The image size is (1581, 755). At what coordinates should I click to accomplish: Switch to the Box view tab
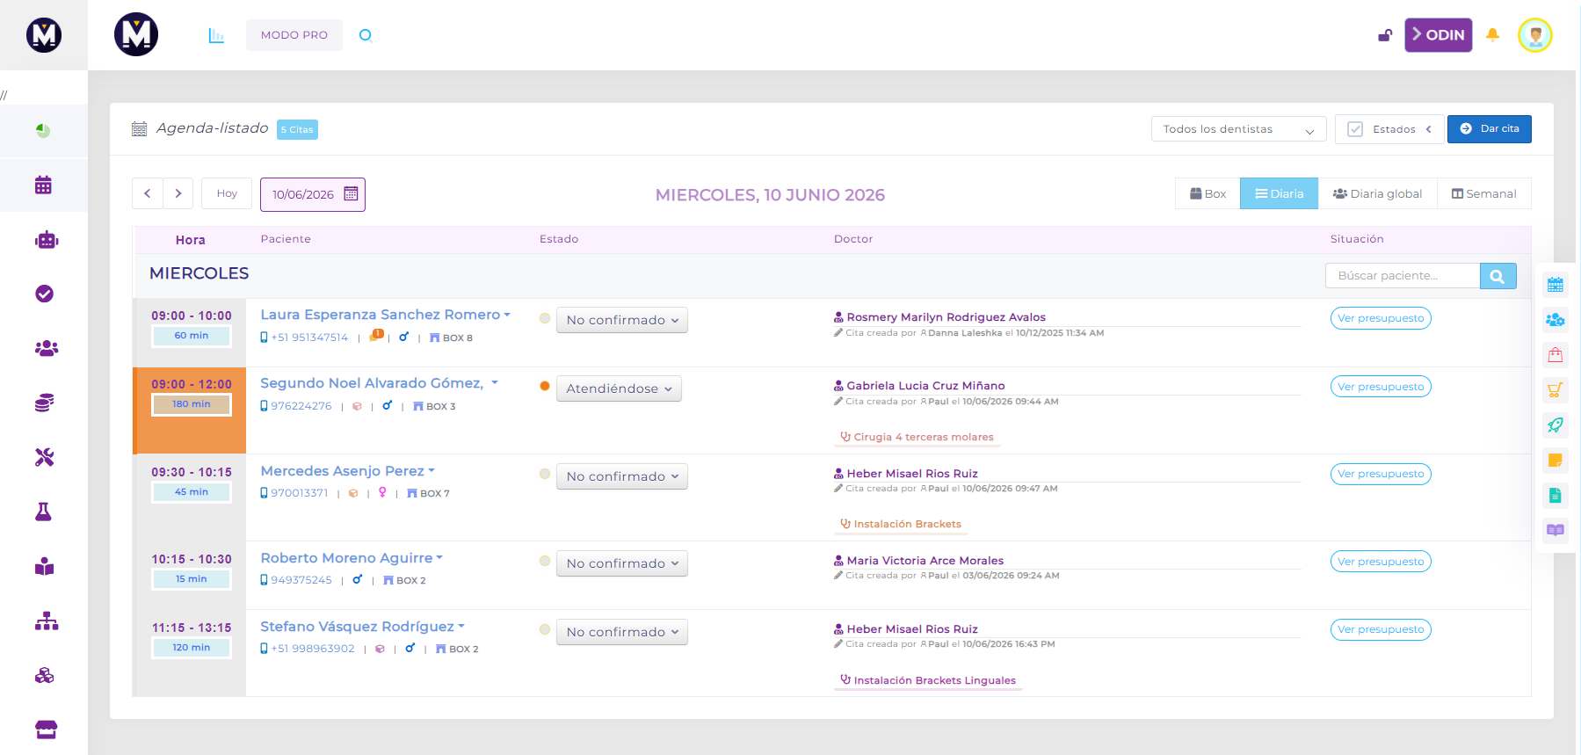pos(1208,194)
